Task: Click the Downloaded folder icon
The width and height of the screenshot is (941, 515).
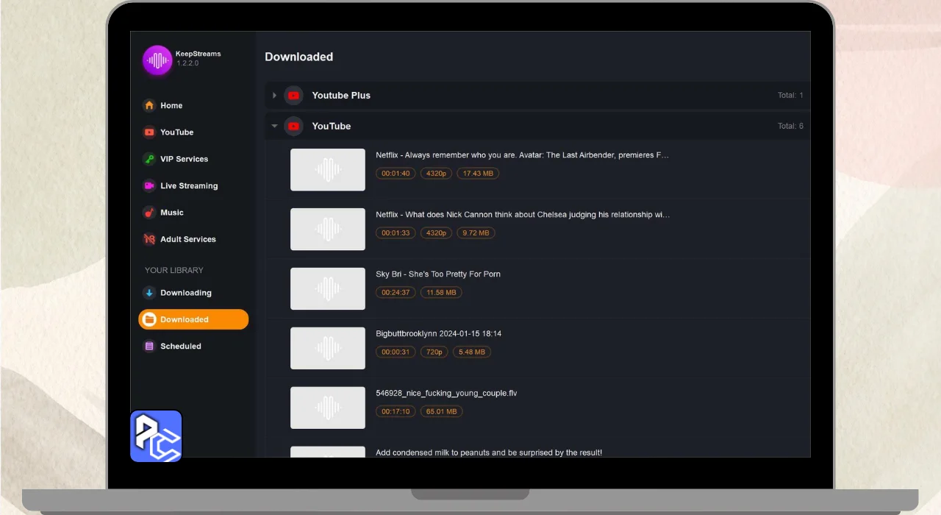Action: pyautogui.click(x=149, y=319)
